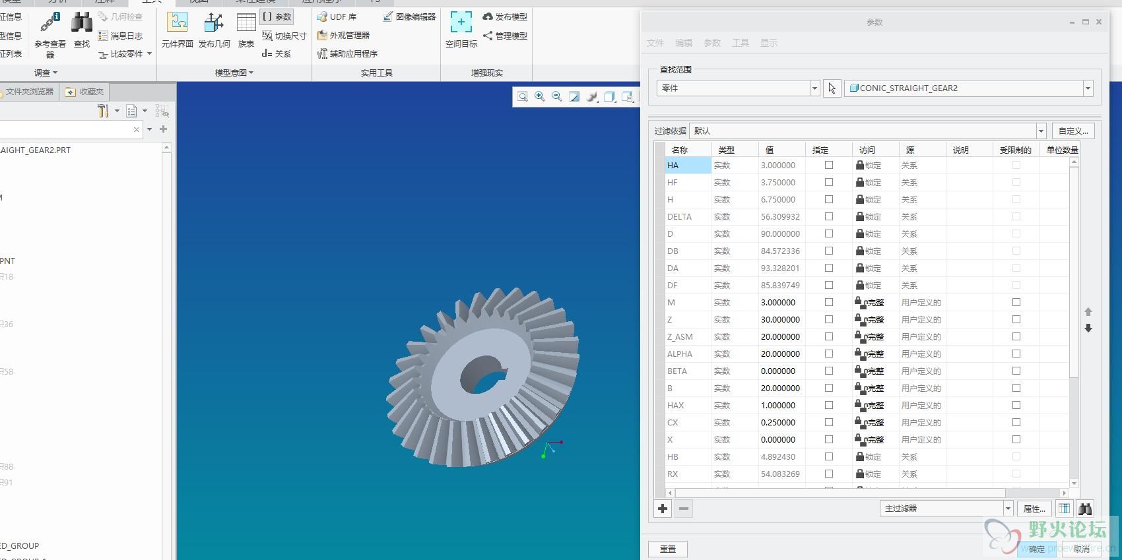Click the 自定义... button
Viewport: 1122px width, 560px height.
coord(1073,131)
